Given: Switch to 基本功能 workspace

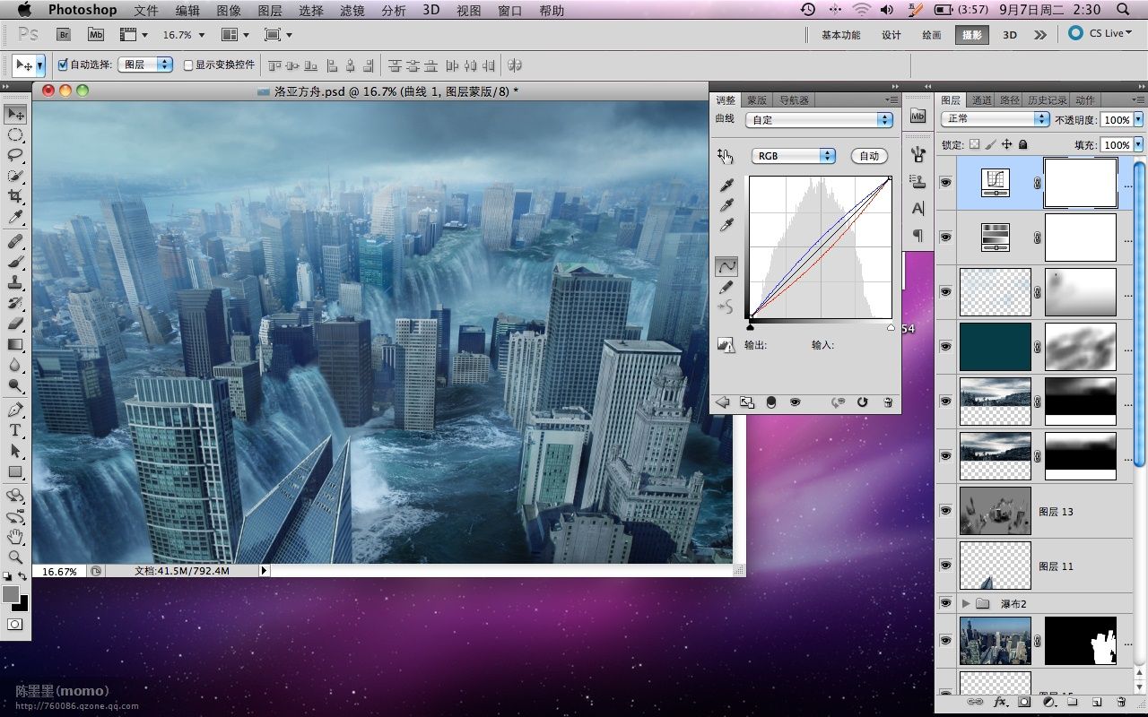Looking at the screenshot, I should pos(840,35).
